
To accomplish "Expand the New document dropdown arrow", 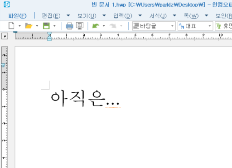I will 19,26.
